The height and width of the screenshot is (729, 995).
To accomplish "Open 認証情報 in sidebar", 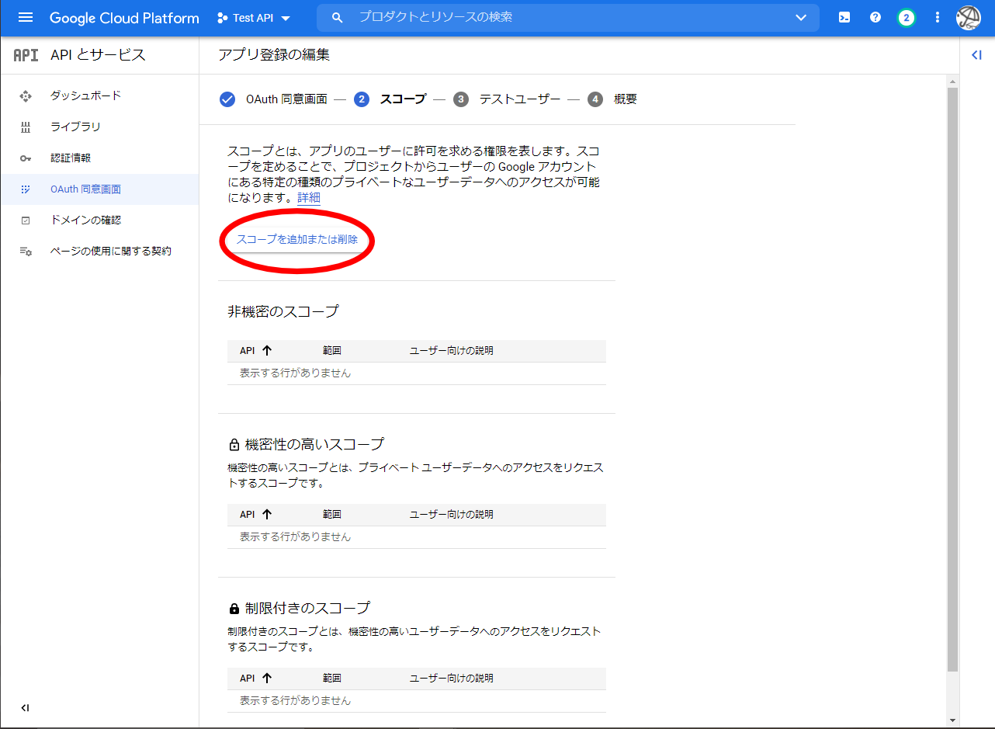I will (x=99, y=158).
